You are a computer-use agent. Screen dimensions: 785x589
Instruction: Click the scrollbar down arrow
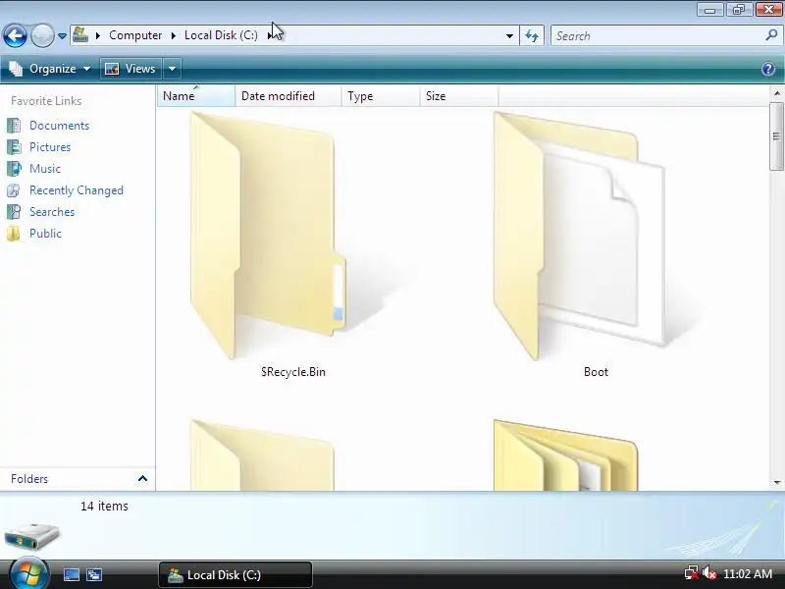pyautogui.click(x=776, y=483)
